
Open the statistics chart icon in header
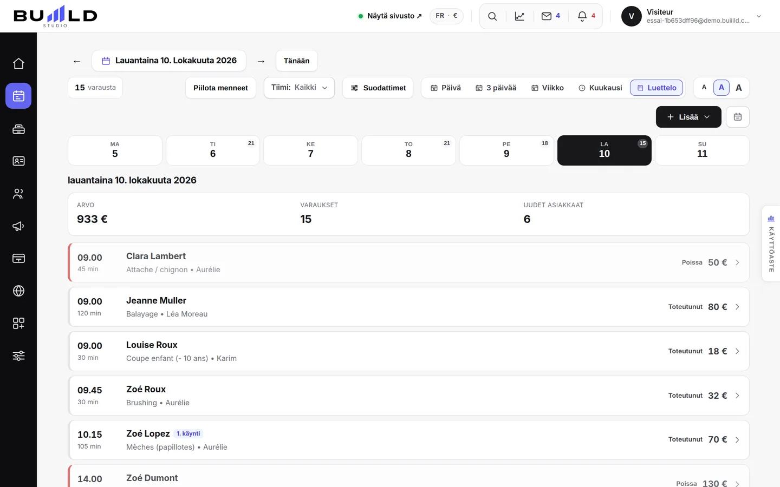pyautogui.click(x=519, y=16)
